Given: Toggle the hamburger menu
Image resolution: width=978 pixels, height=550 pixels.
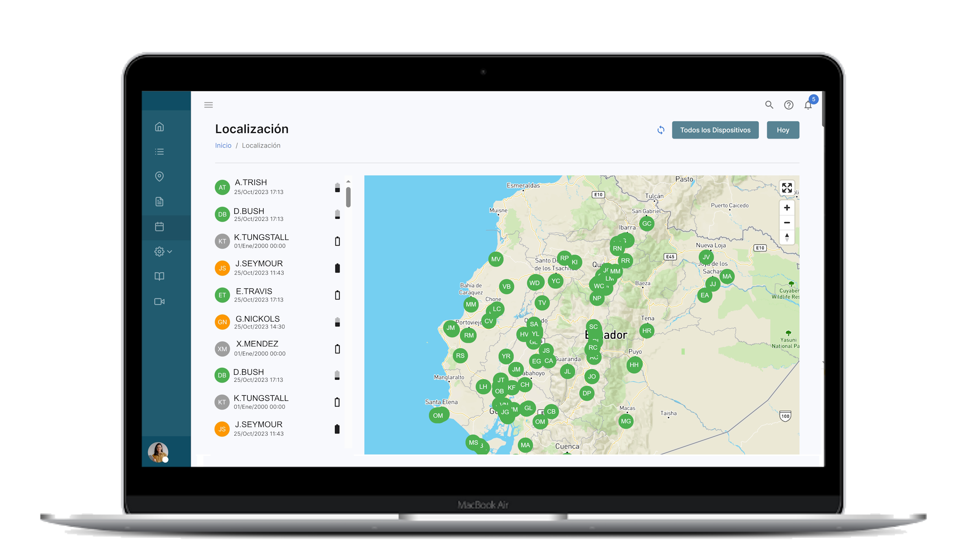Looking at the screenshot, I should (208, 105).
